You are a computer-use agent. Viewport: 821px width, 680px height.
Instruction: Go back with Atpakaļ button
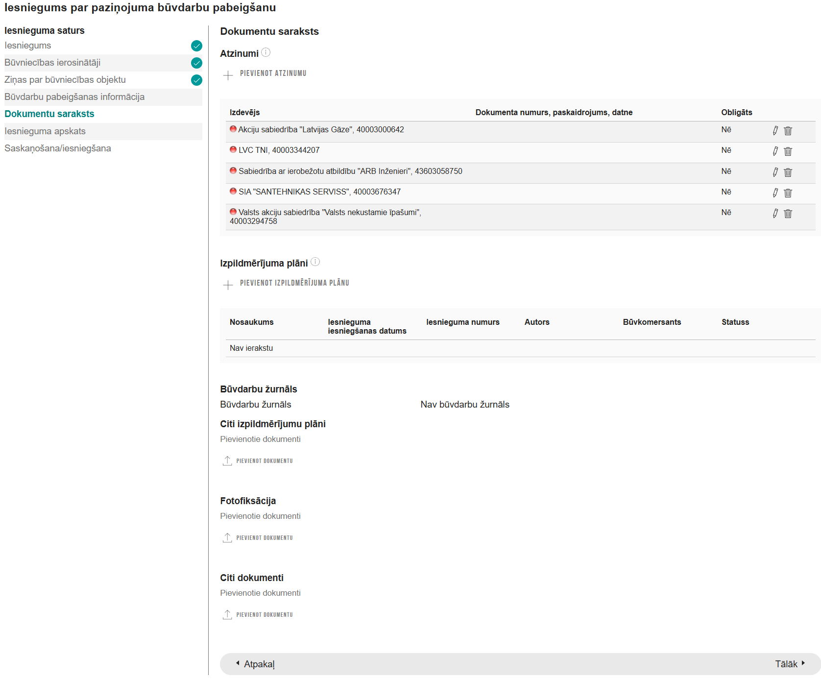[255, 664]
